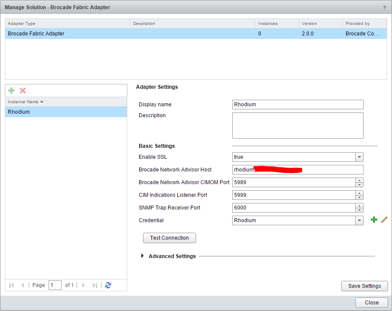Open the Credential dropdown
392x311 pixels.
point(359,220)
